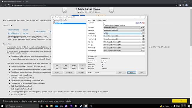Open the weather widget in system tray
The image size is (192, 108).
point(165,106)
